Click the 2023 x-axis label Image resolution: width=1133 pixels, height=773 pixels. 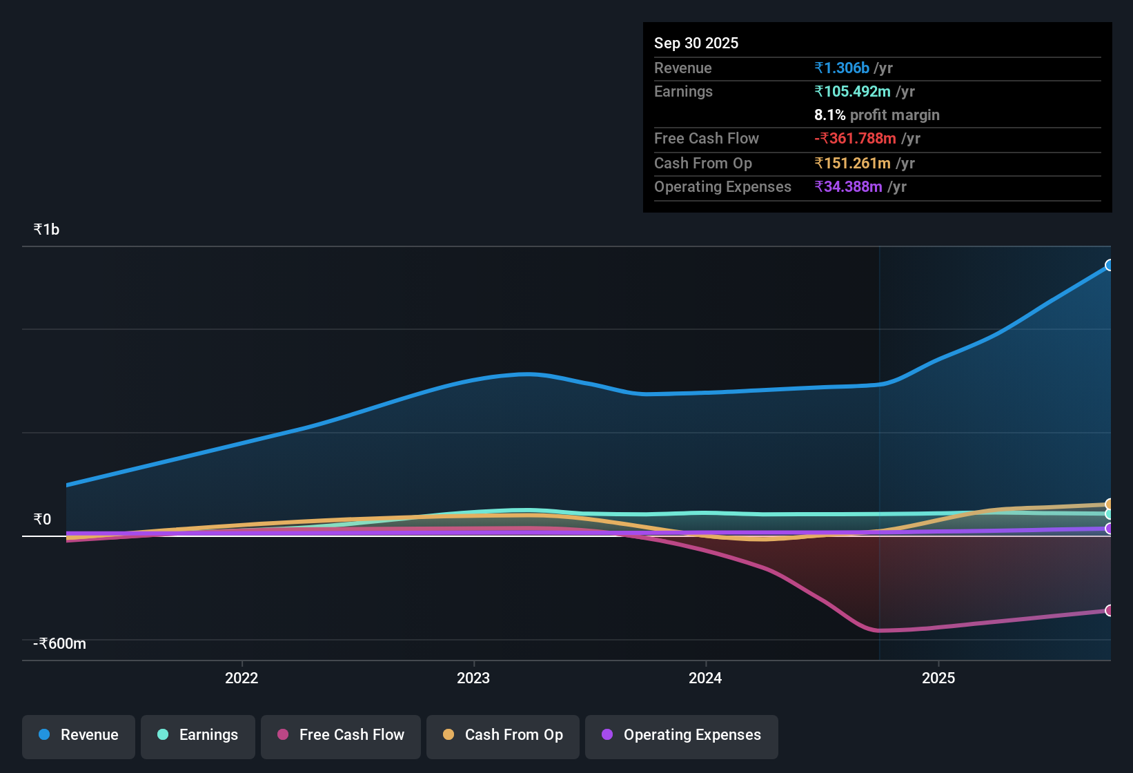click(x=473, y=678)
